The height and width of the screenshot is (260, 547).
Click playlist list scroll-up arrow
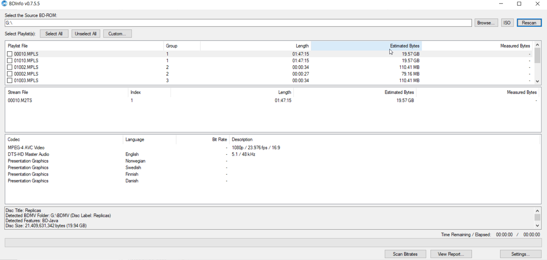(x=537, y=45)
